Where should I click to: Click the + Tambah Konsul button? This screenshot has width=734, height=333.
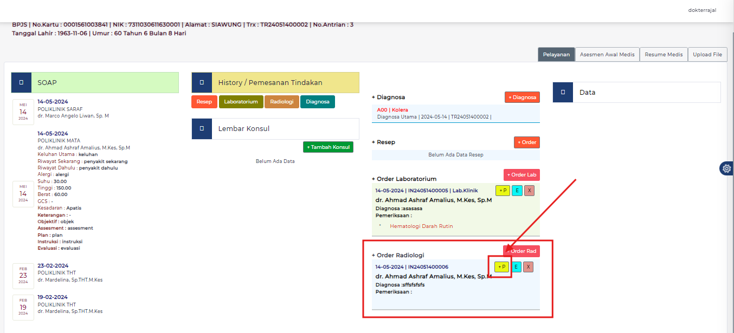pyautogui.click(x=328, y=147)
